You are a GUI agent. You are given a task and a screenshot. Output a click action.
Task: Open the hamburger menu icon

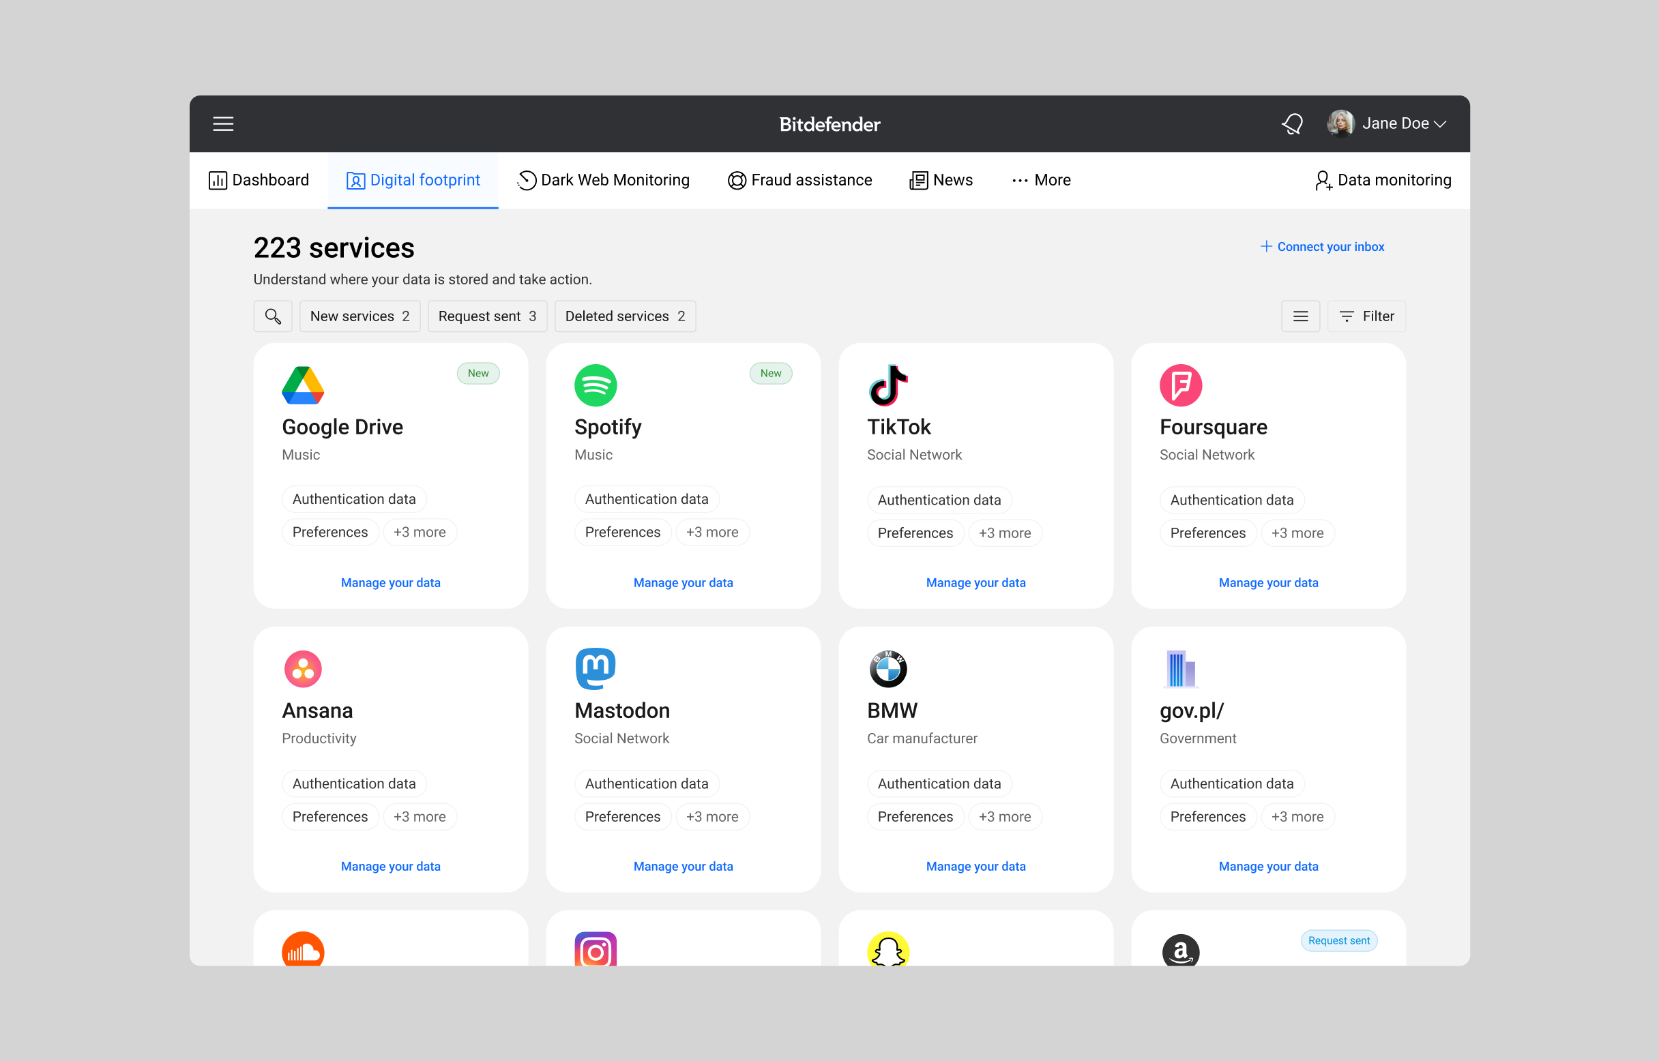222,124
